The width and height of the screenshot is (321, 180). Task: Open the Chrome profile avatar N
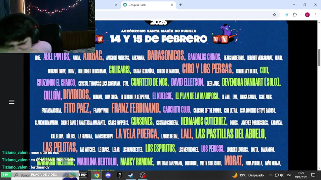point(307,15)
